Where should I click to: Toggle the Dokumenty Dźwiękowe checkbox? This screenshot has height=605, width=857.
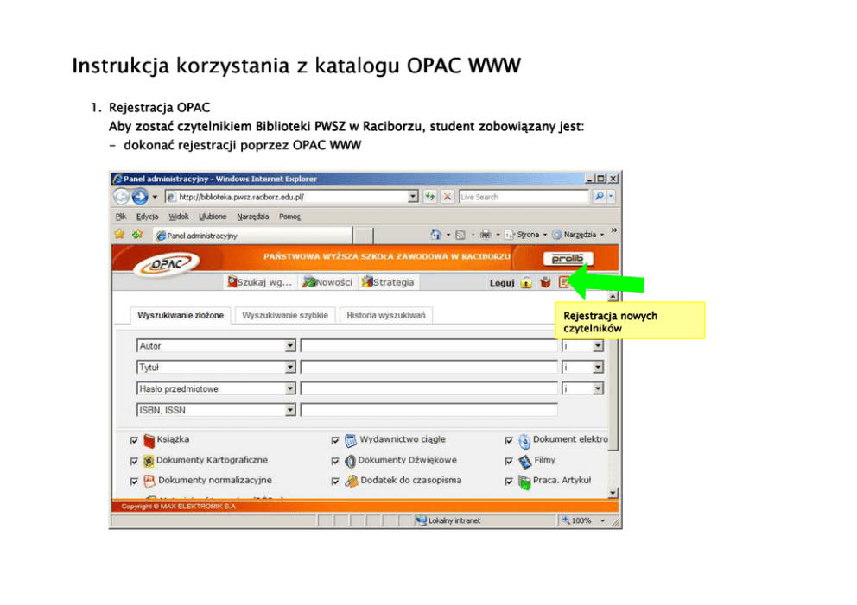335,461
